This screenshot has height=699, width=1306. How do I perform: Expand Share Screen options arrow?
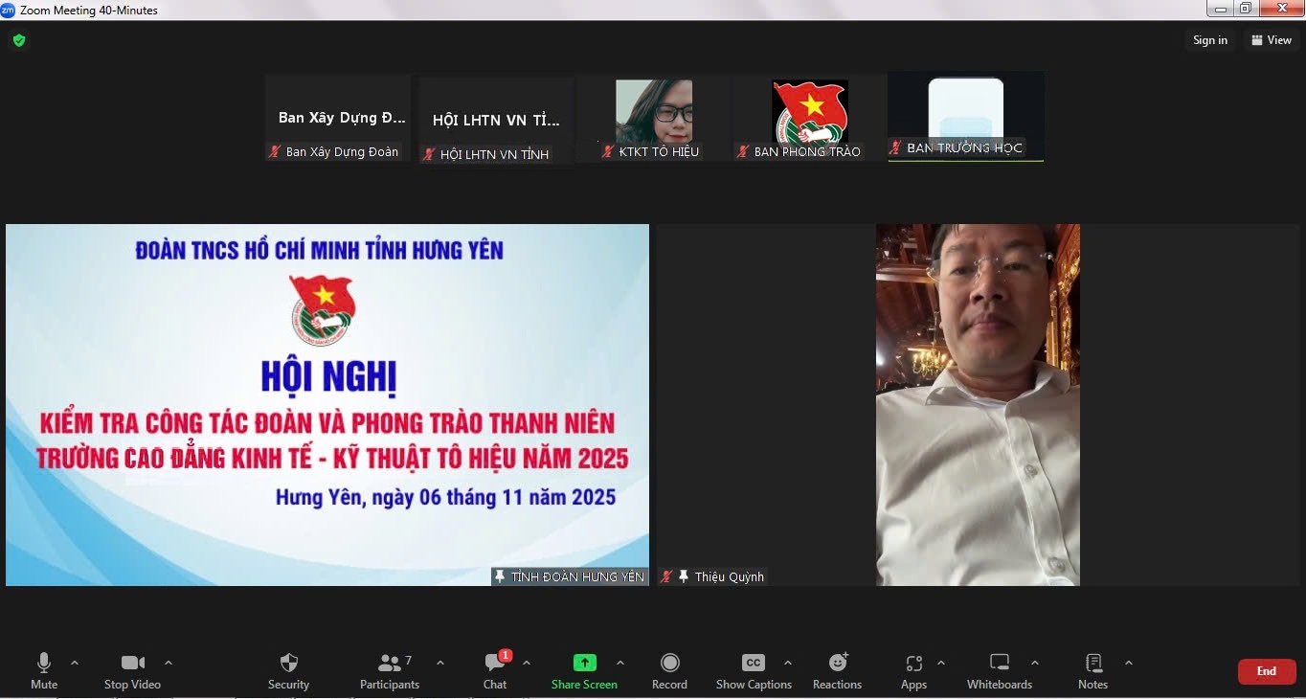(620, 663)
